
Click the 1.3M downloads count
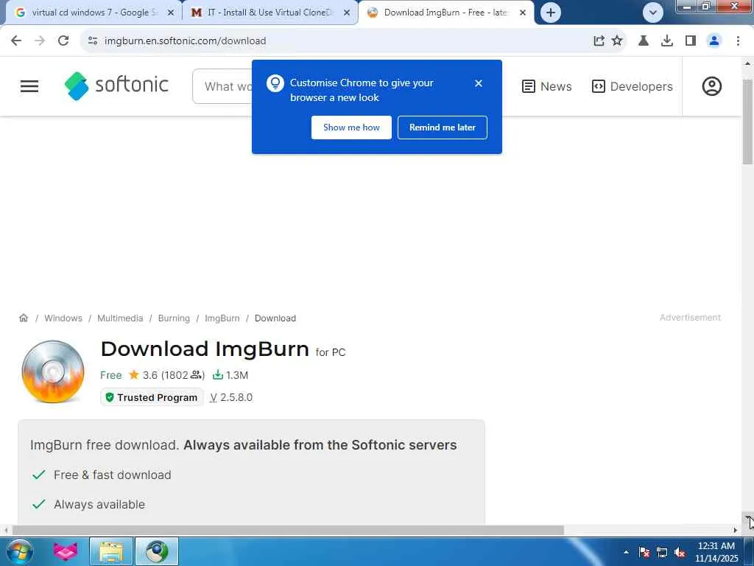pyautogui.click(x=230, y=375)
